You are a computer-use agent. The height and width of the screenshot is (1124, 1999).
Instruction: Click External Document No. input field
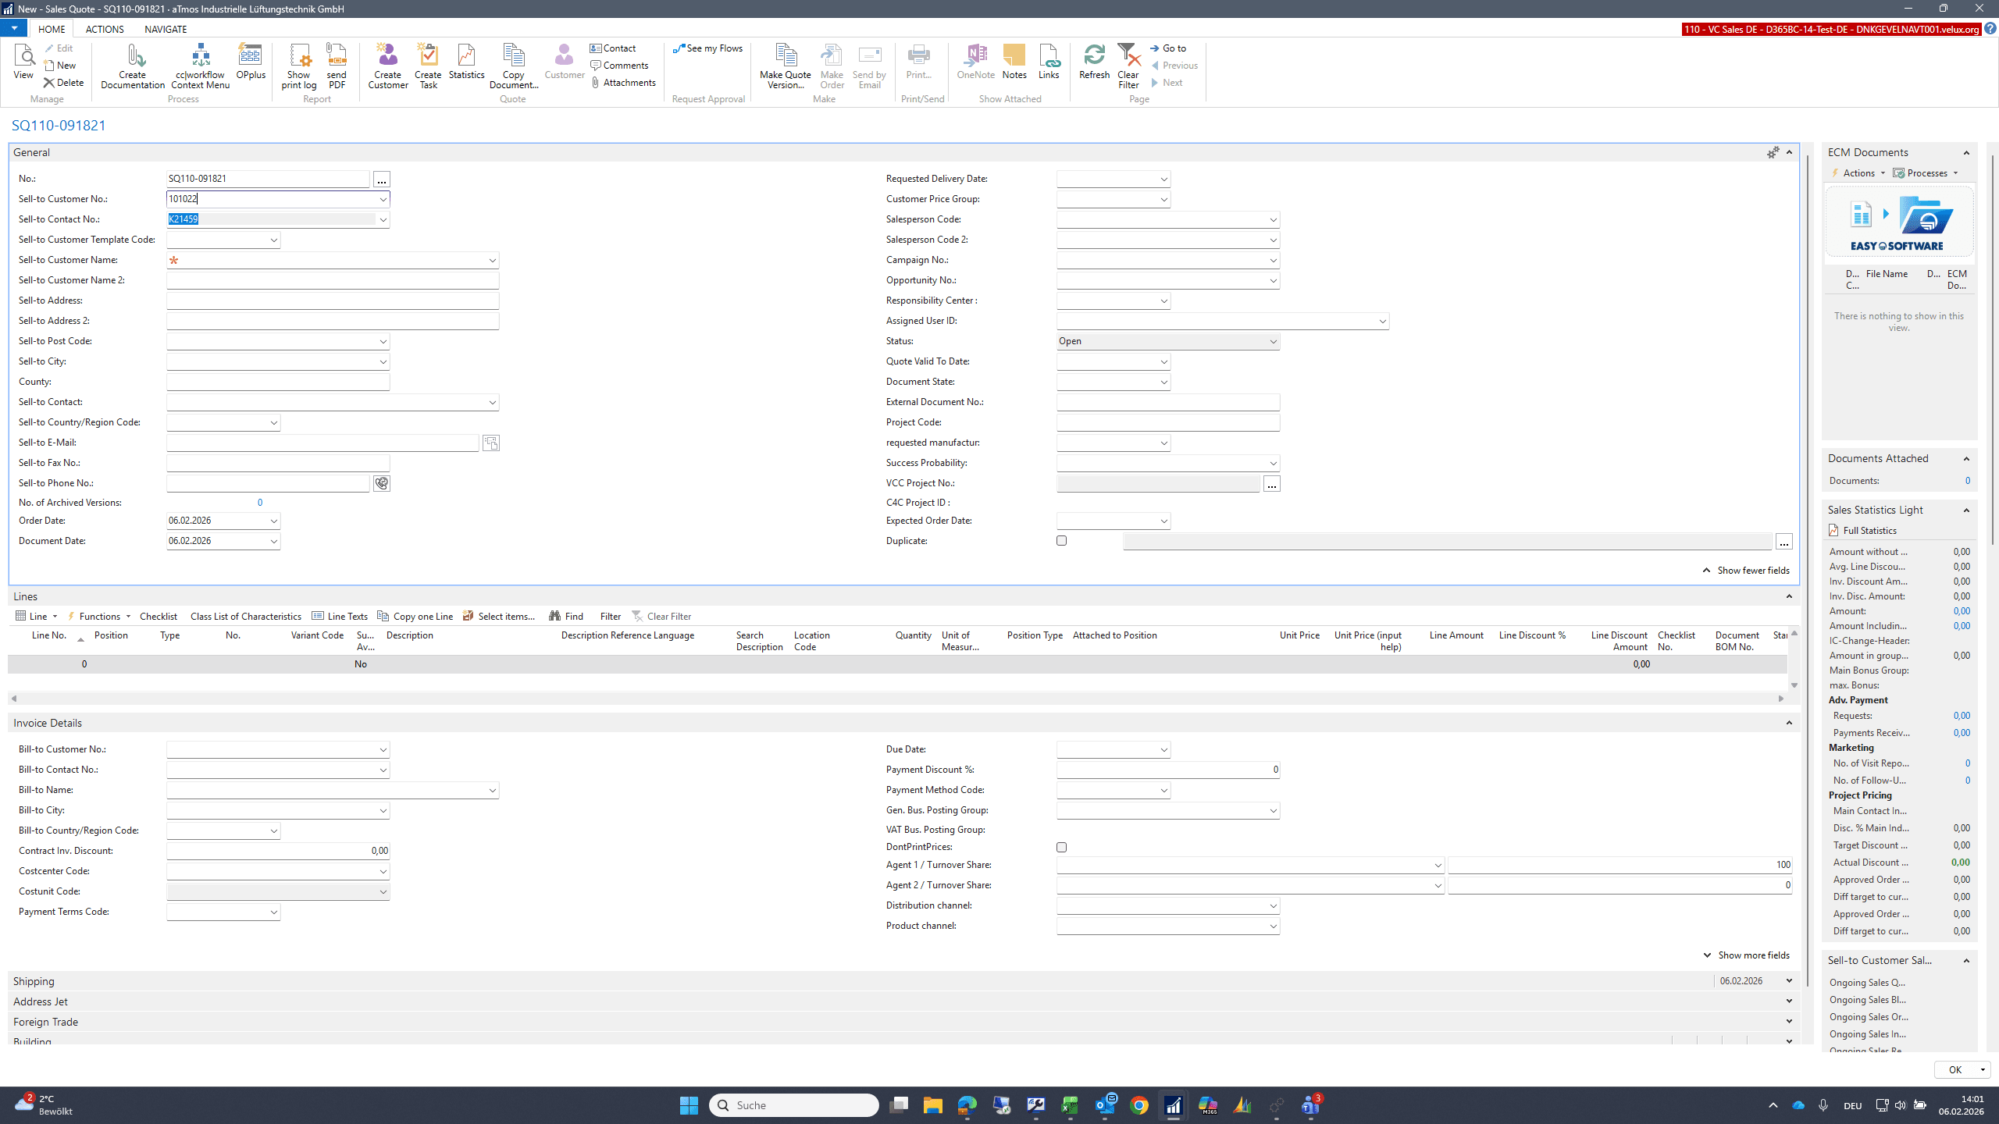[1168, 403]
